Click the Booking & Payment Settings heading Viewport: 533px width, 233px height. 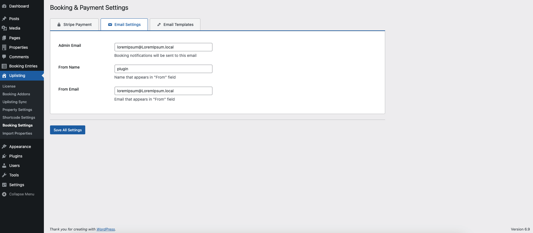tap(89, 8)
